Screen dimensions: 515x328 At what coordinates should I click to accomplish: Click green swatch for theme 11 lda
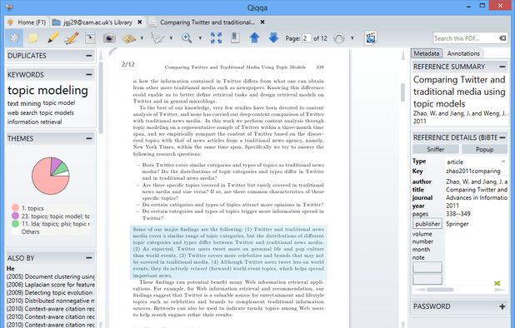tap(15, 224)
